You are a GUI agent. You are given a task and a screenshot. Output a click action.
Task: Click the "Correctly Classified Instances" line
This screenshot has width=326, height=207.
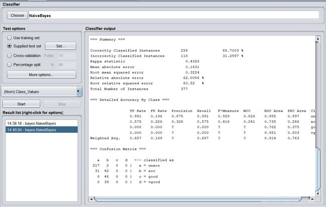[x=167, y=51]
